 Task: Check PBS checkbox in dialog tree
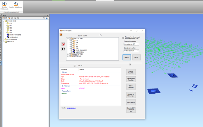72,44
